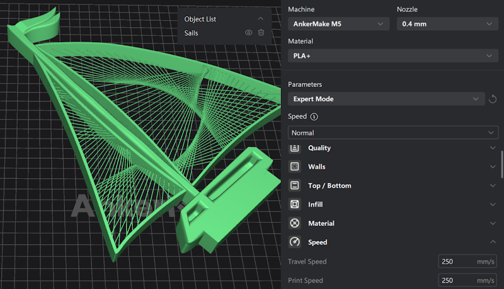Click the Travel Speed value field
The height and width of the screenshot is (289, 504).
click(467, 261)
